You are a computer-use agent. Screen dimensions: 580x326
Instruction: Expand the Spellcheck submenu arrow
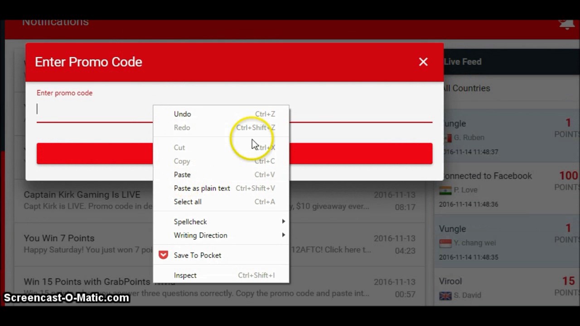tap(283, 222)
